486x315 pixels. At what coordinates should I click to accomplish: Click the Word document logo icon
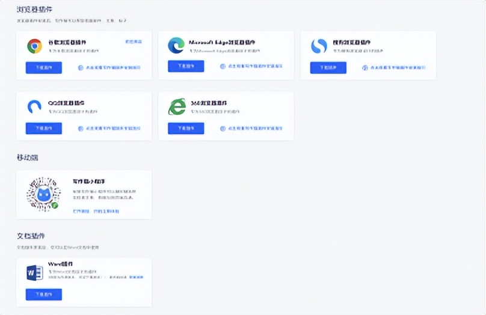pos(34,273)
